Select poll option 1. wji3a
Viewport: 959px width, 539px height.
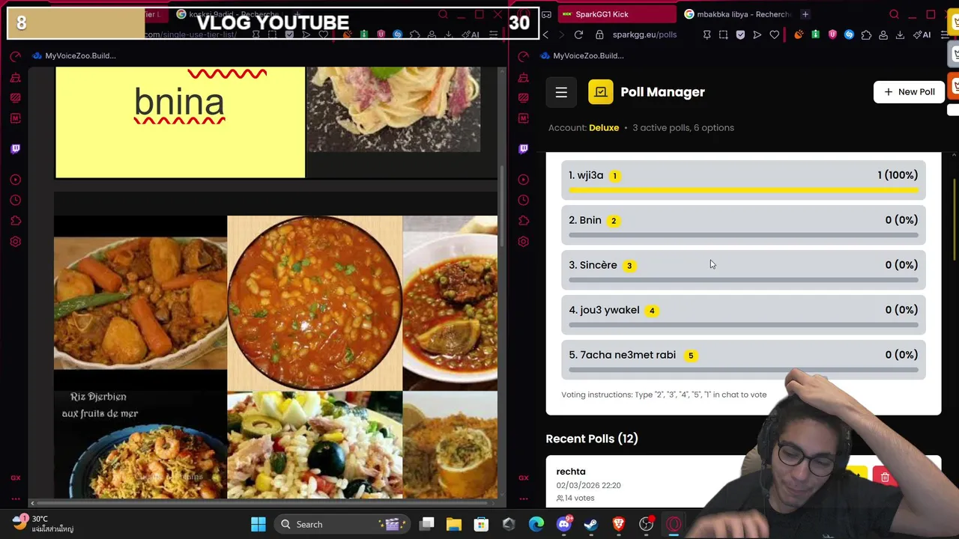point(743,179)
